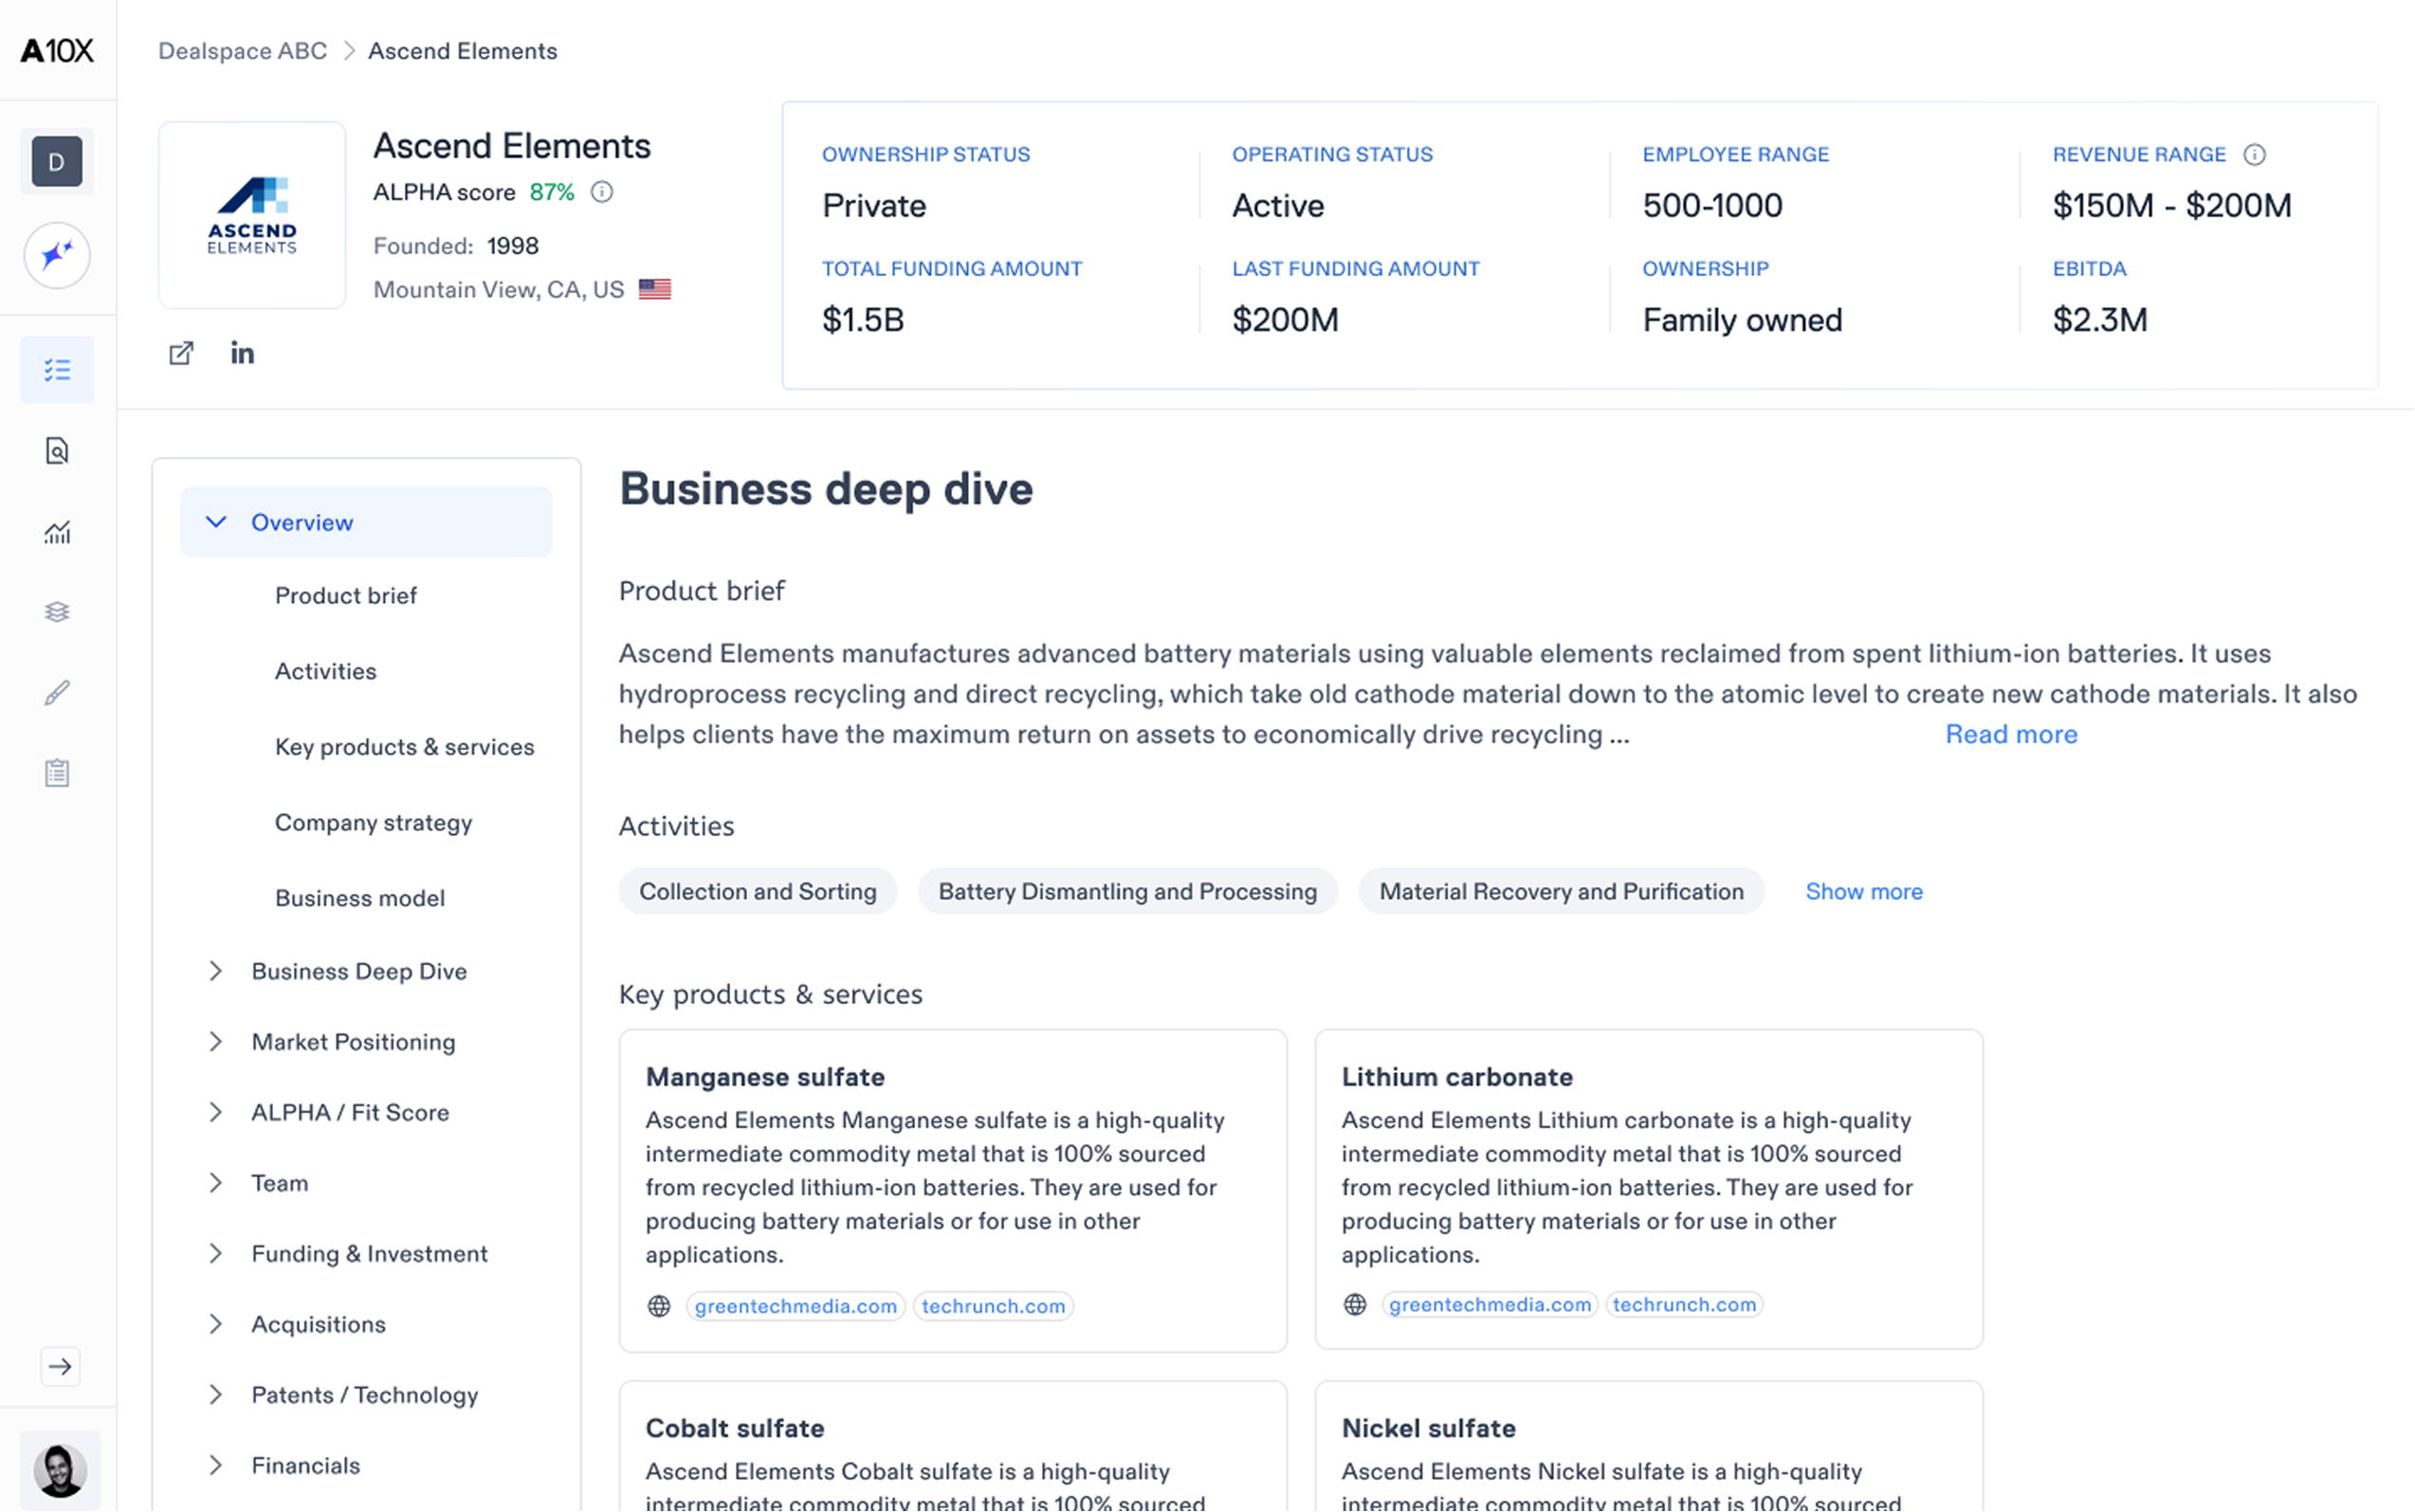Open the user profile avatar
2415x1512 pixels.
pyautogui.click(x=60, y=1470)
